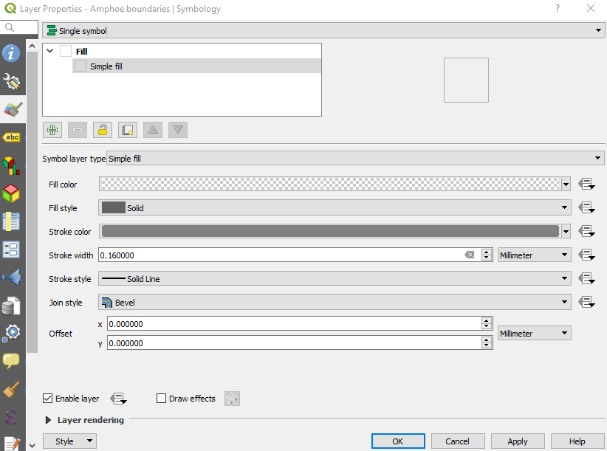Screen dimensions: 607x451
Task: Click the Style menu button
Action: pos(69,441)
